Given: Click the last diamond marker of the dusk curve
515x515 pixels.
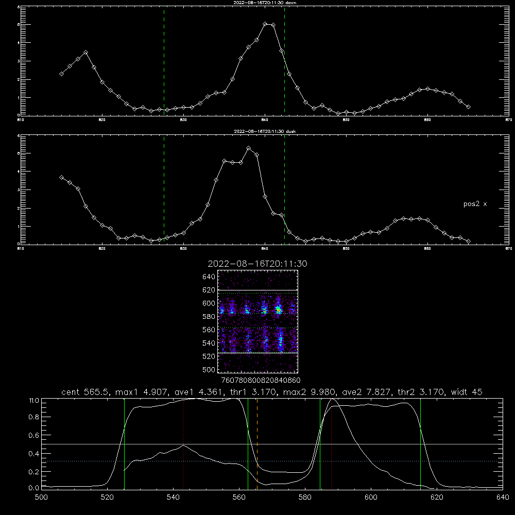Looking at the screenshot, I should point(468,242).
